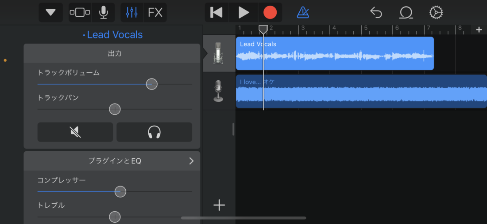Select the second track's microphone icon
The image size is (487, 224).
tap(218, 91)
